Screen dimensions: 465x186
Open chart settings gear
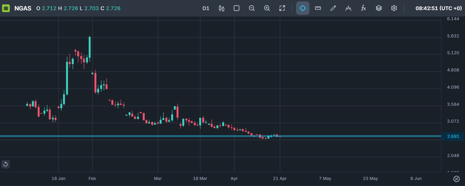point(394,8)
